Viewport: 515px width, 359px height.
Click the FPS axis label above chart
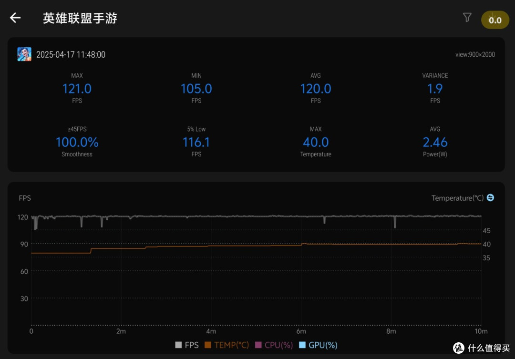[x=25, y=198]
